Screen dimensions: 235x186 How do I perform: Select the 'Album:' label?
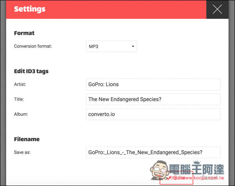[x=21, y=114]
